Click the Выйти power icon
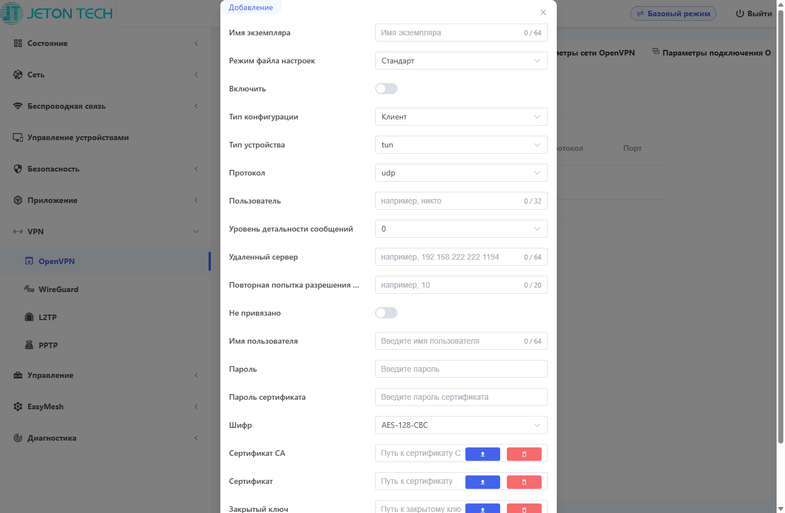The image size is (785, 513). click(740, 13)
